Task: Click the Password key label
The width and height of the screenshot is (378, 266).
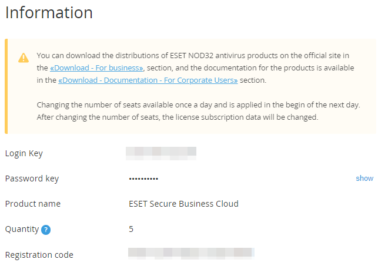Action: (x=32, y=179)
